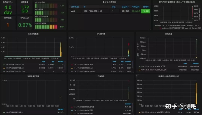Toggle the 9100_5m series in load legend
This screenshot has width=202, height=115.
(x=15, y=68)
